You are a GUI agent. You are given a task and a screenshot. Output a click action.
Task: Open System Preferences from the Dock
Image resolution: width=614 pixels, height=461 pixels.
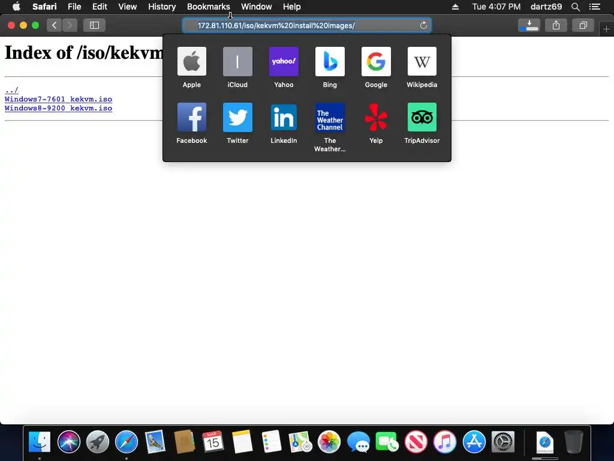tap(503, 442)
